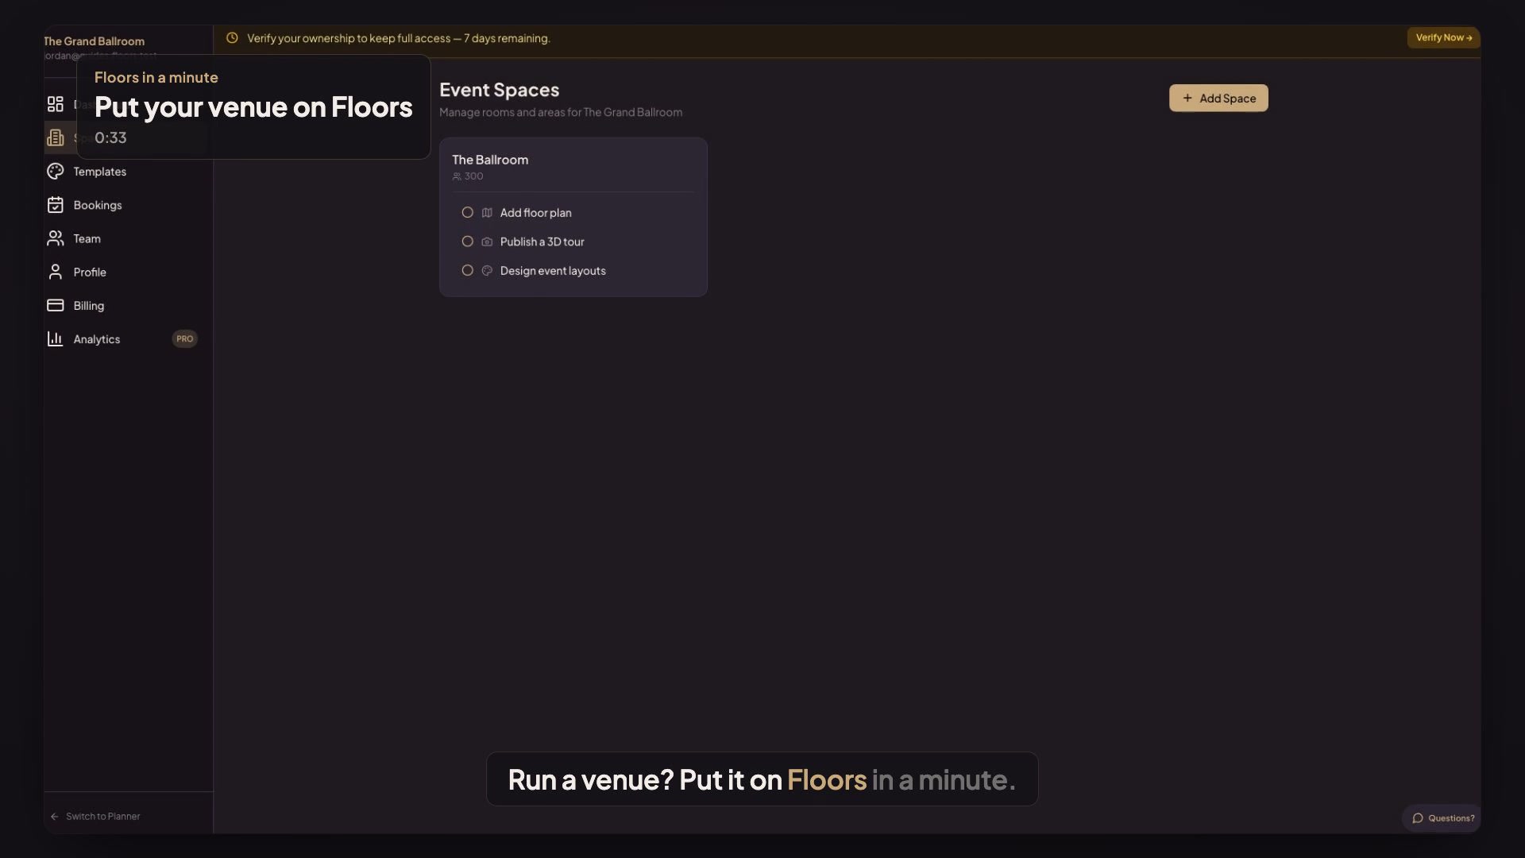Tick the circle beside Add floor plan

click(x=467, y=212)
